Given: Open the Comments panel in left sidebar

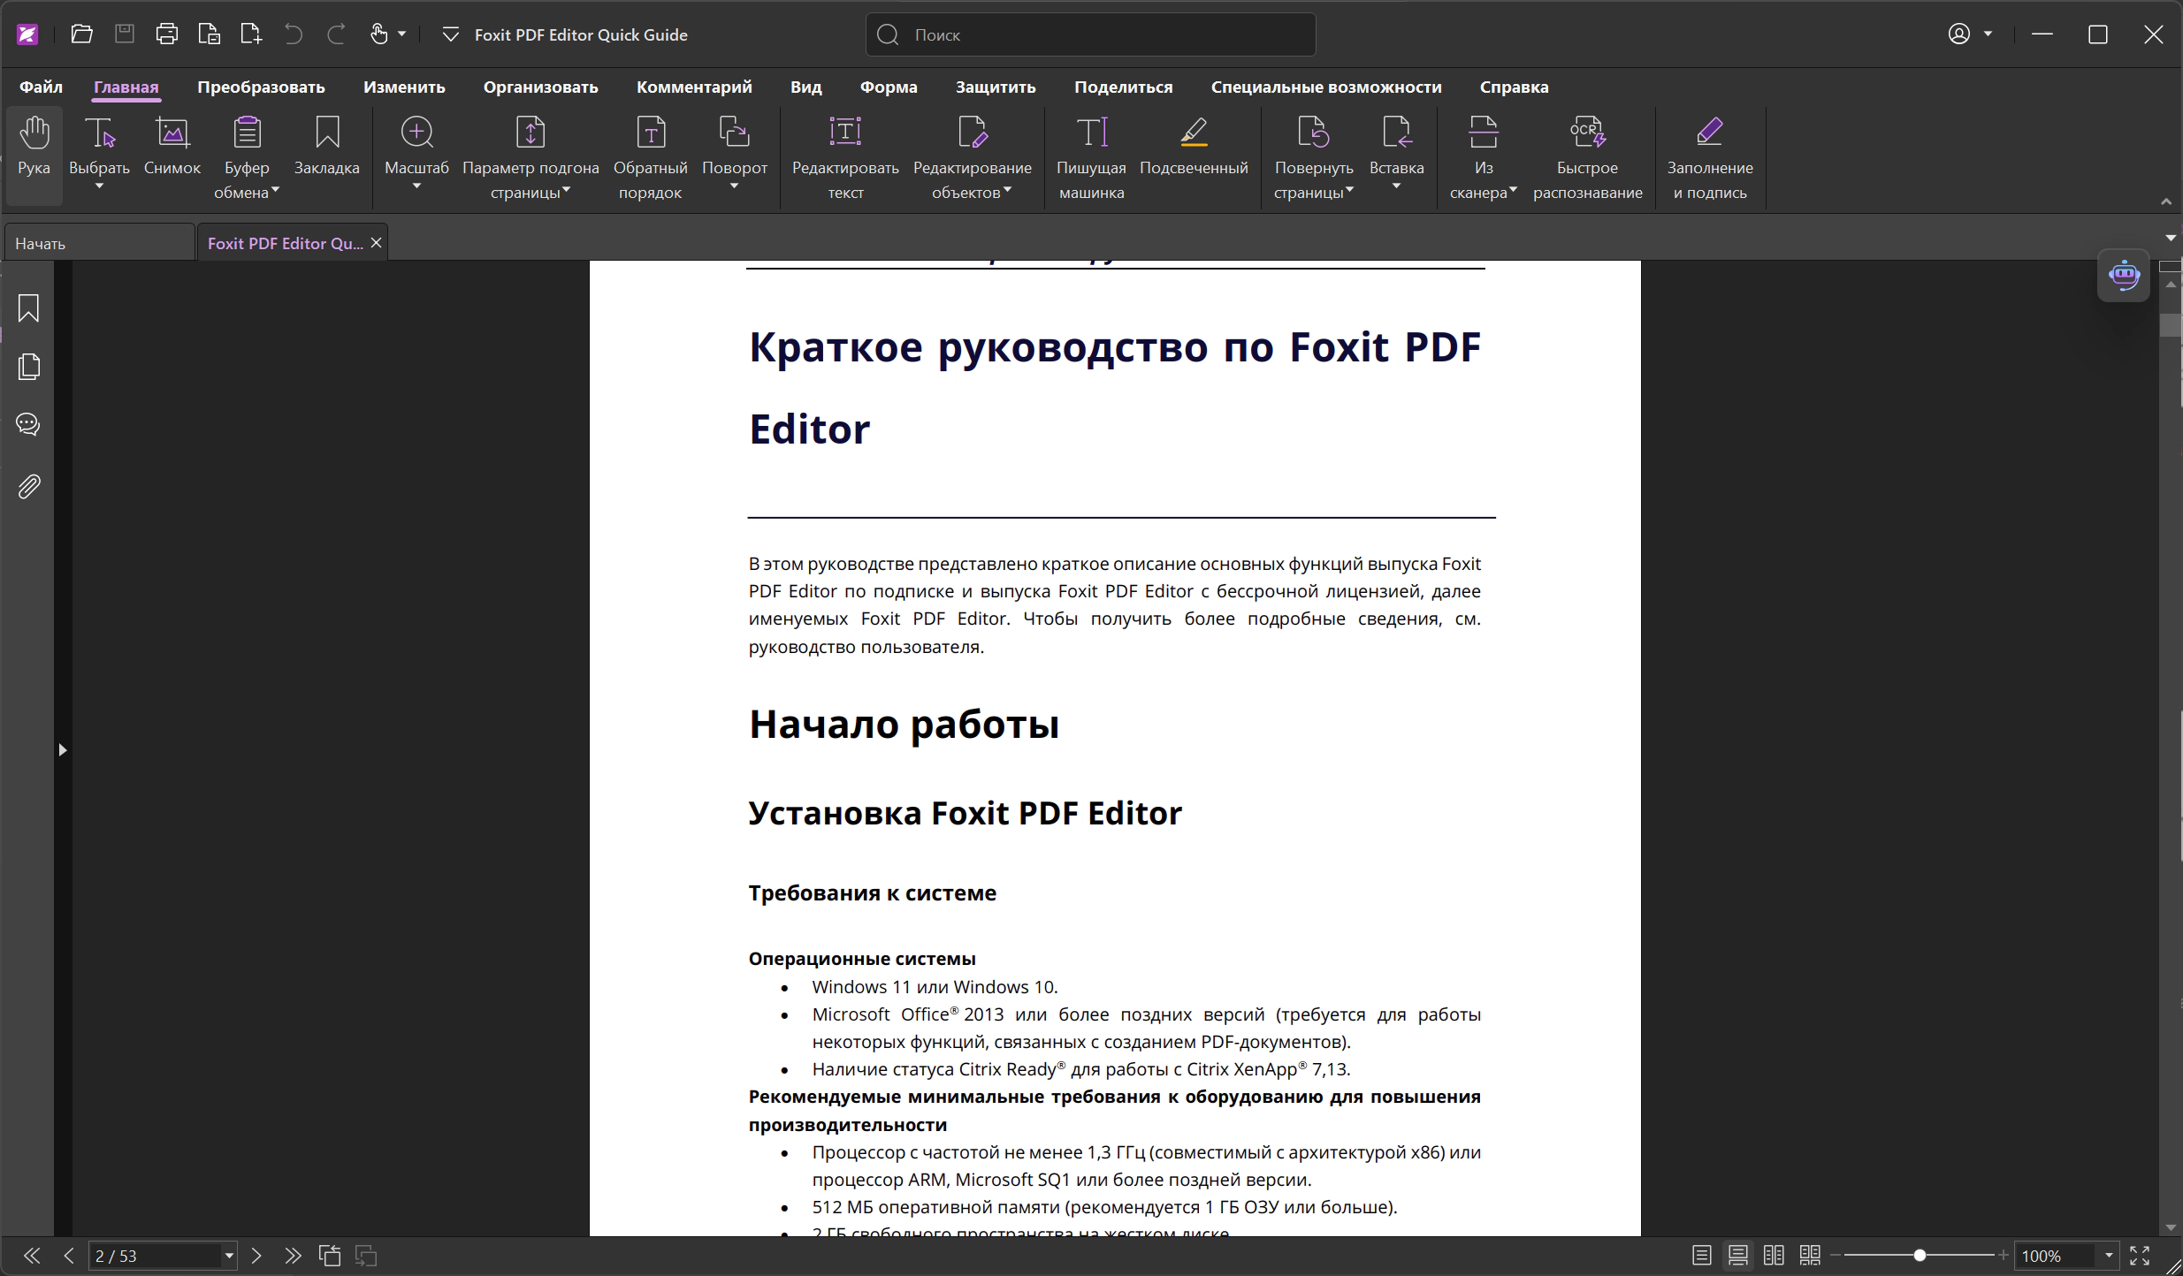Looking at the screenshot, I should [28, 425].
